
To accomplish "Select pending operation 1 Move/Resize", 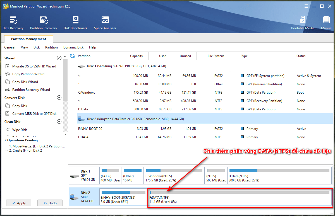I will pyautogui.click(x=37, y=146).
